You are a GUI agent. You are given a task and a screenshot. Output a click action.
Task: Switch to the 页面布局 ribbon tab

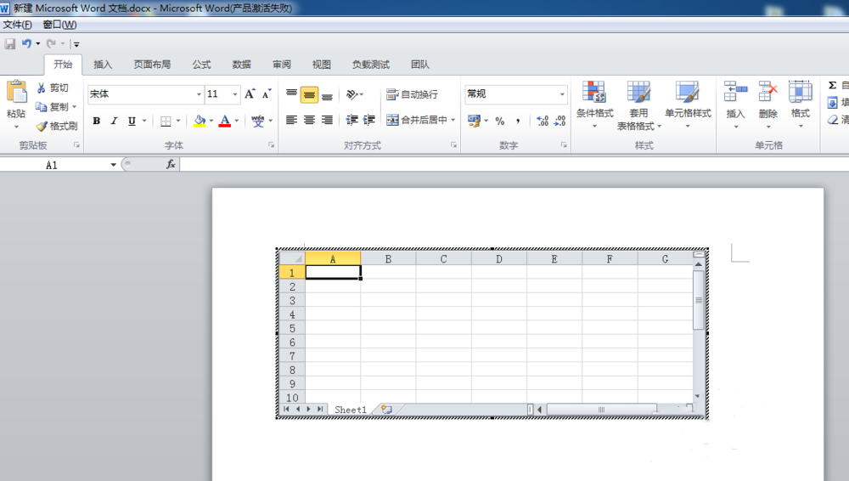[x=152, y=65]
